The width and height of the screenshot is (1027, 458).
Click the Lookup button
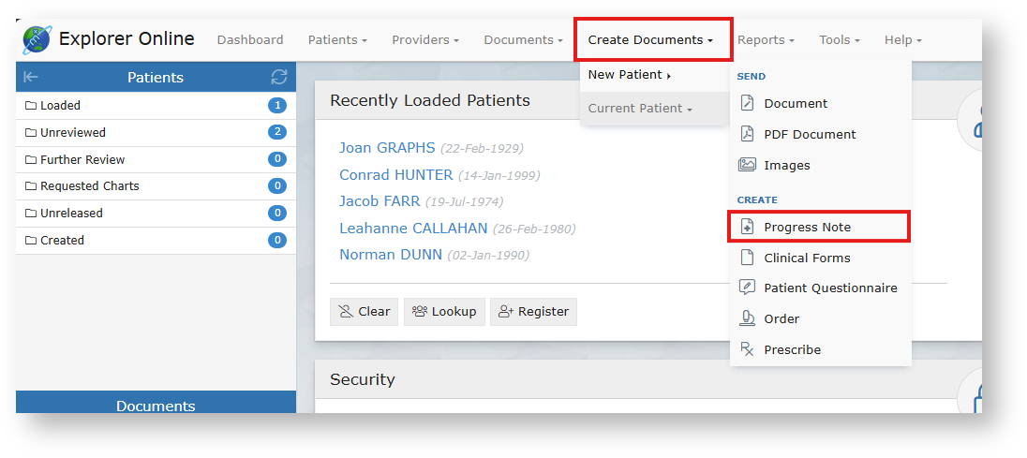tap(444, 311)
